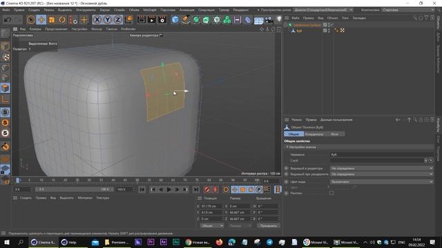The image size is (442, 248).
Task: Open Render Settings via the gear clapperboard icon
Action: pos(162,20)
